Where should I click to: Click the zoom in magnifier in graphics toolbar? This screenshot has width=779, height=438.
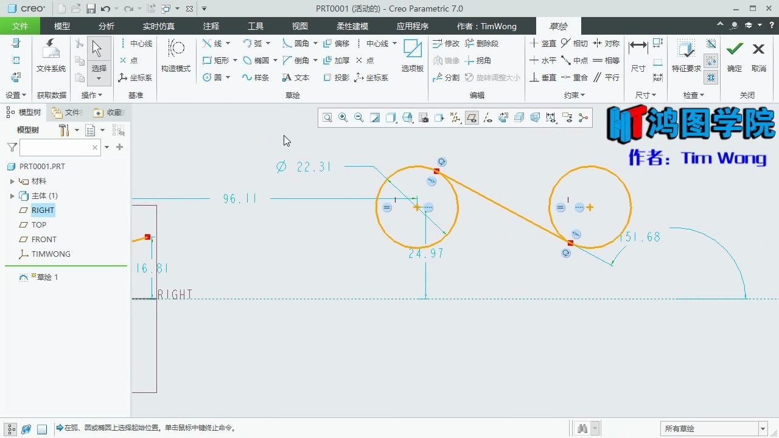[x=343, y=118]
